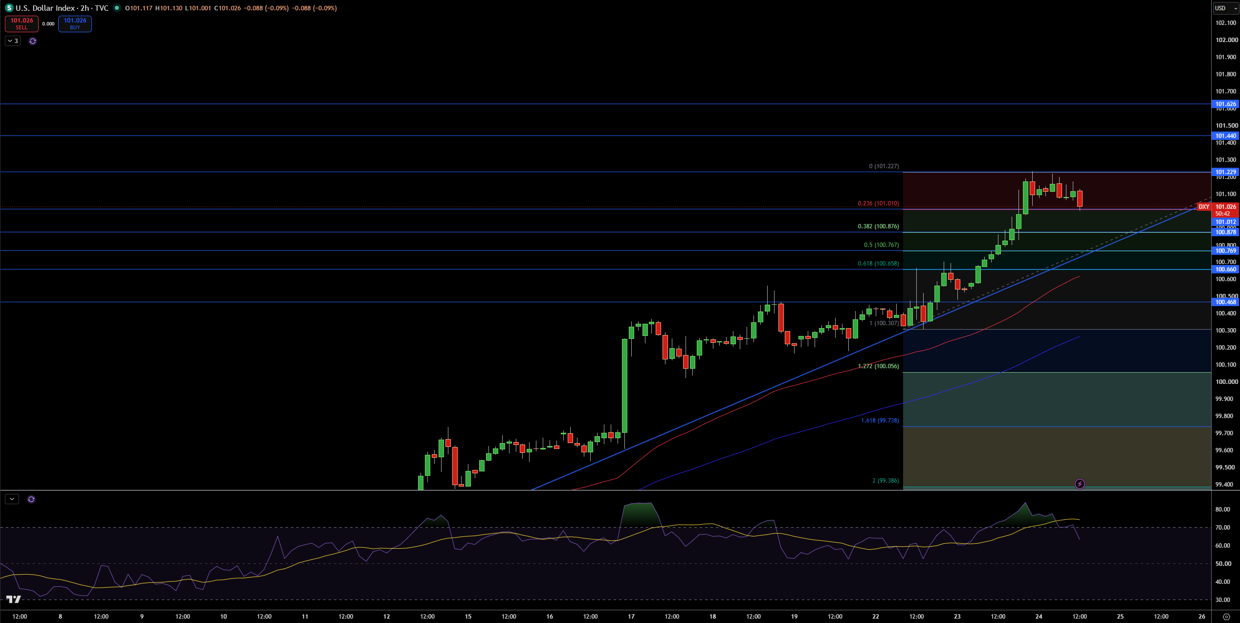The height and width of the screenshot is (623, 1240).
Task: Click Fibonacci level label 0.382 (100.876)
Action: (878, 226)
